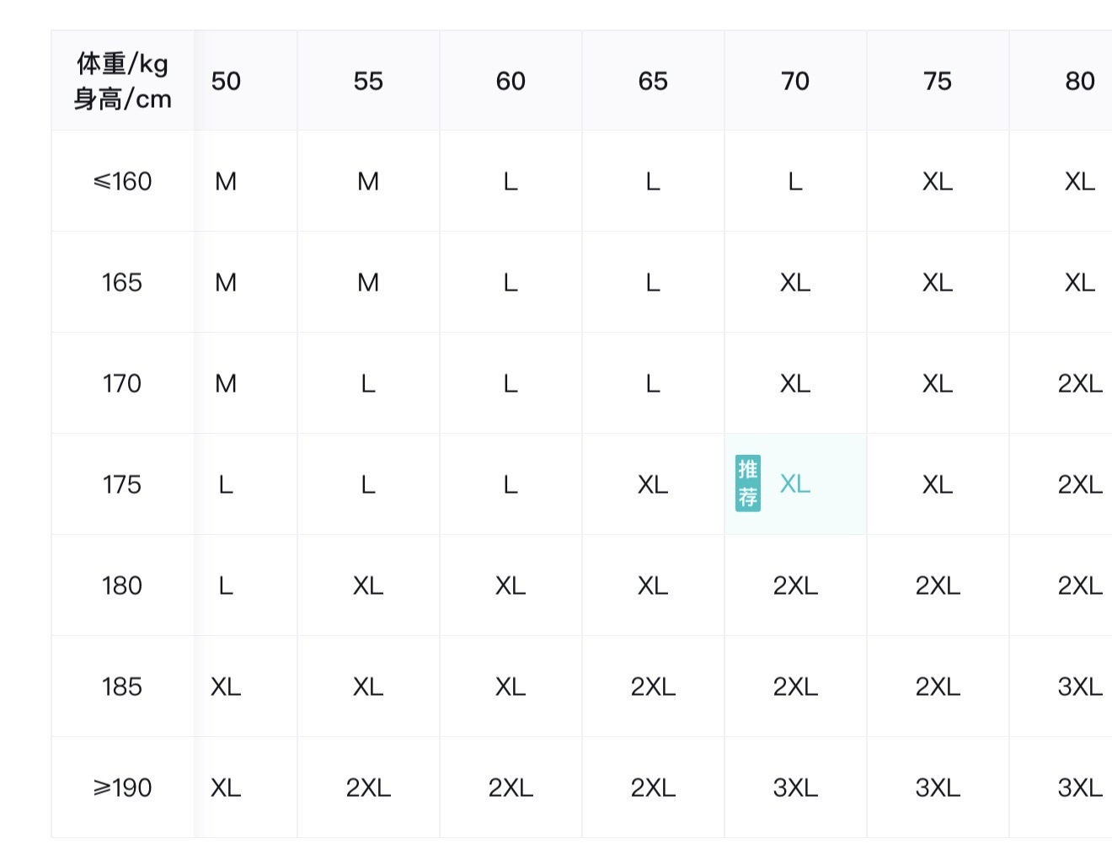
Task: Select the ≥190 height row label
Action: click(x=123, y=787)
